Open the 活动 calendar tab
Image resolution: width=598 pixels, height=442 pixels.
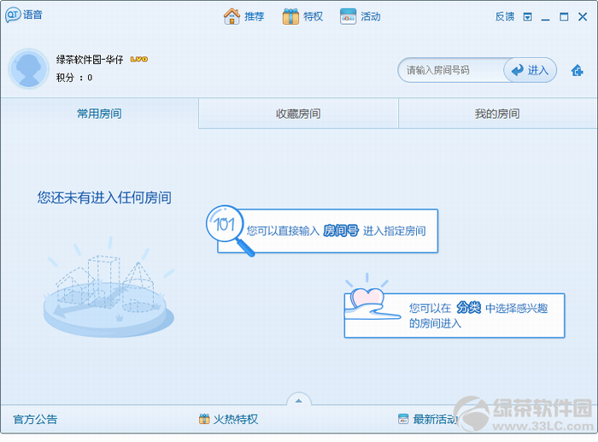361,16
